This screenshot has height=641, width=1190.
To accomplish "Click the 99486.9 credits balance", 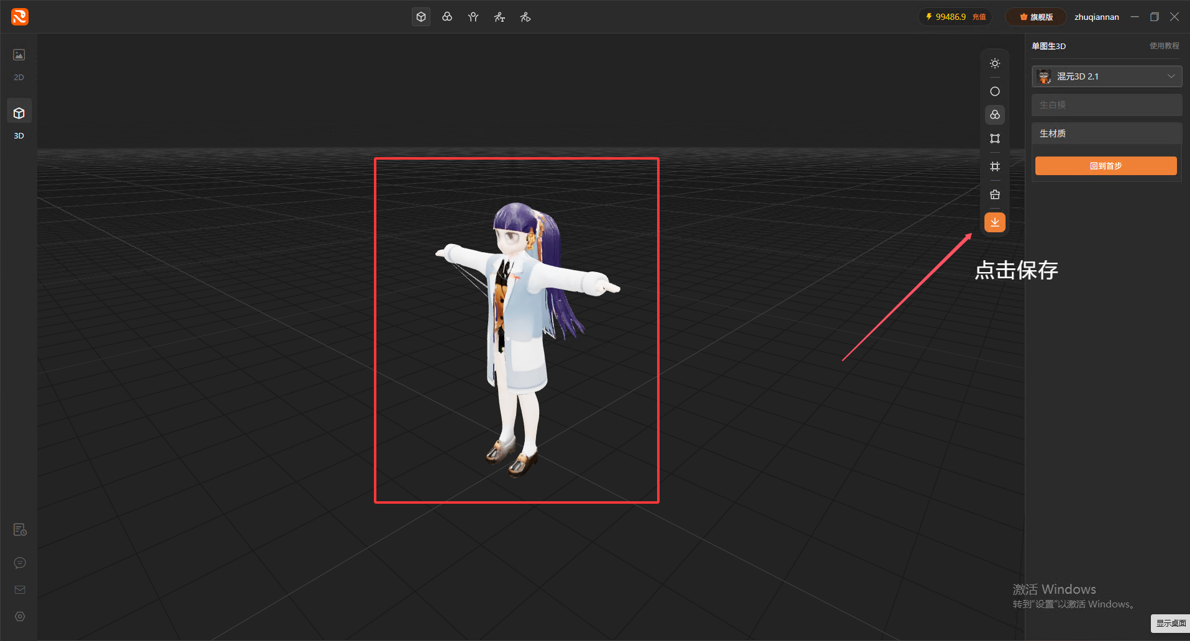I will pyautogui.click(x=946, y=17).
